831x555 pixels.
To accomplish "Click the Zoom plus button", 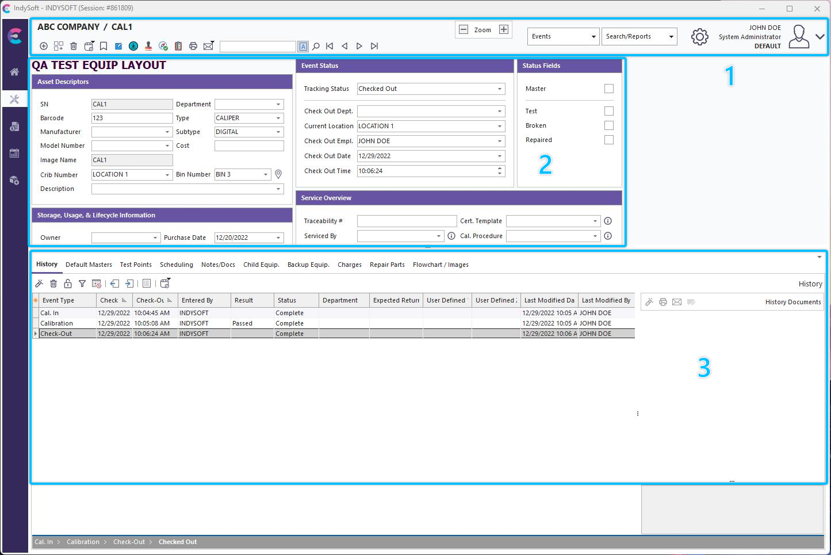I will [x=504, y=30].
